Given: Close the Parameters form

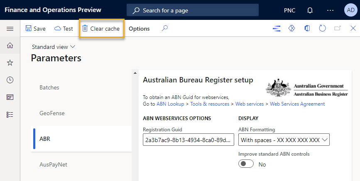Looking at the screenshot, I should click(353, 28).
